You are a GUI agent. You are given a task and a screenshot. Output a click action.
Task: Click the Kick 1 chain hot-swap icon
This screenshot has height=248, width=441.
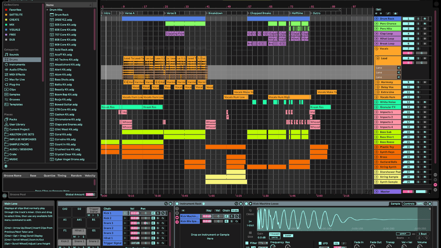(x=163, y=213)
